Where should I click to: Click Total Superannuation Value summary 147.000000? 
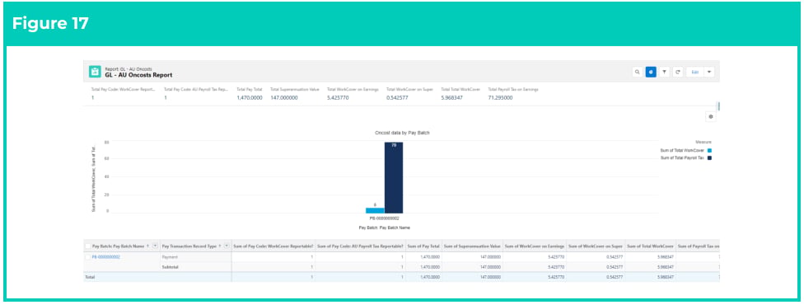[x=284, y=97]
